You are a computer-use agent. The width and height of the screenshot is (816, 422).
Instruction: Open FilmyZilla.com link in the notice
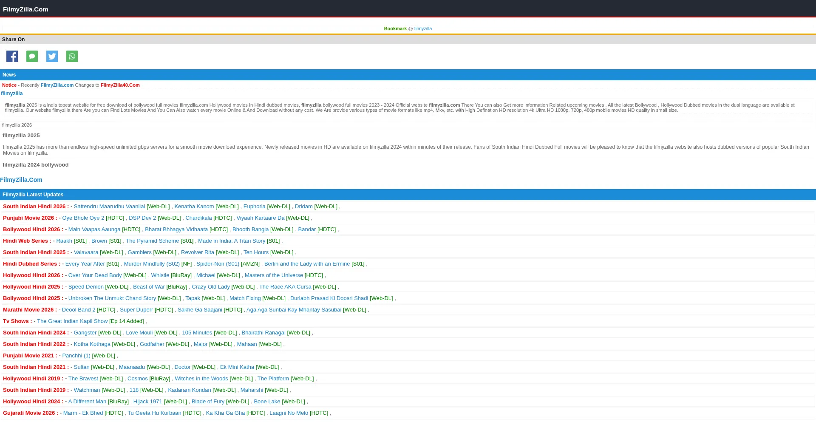pyautogui.click(x=57, y=85)
